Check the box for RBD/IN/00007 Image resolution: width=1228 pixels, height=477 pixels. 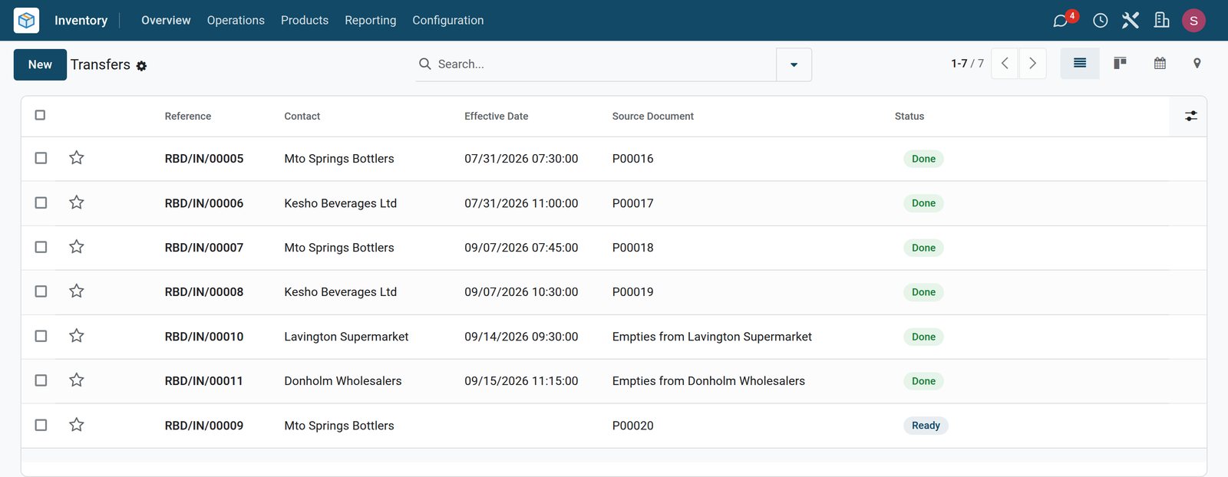tap(41, 247)
